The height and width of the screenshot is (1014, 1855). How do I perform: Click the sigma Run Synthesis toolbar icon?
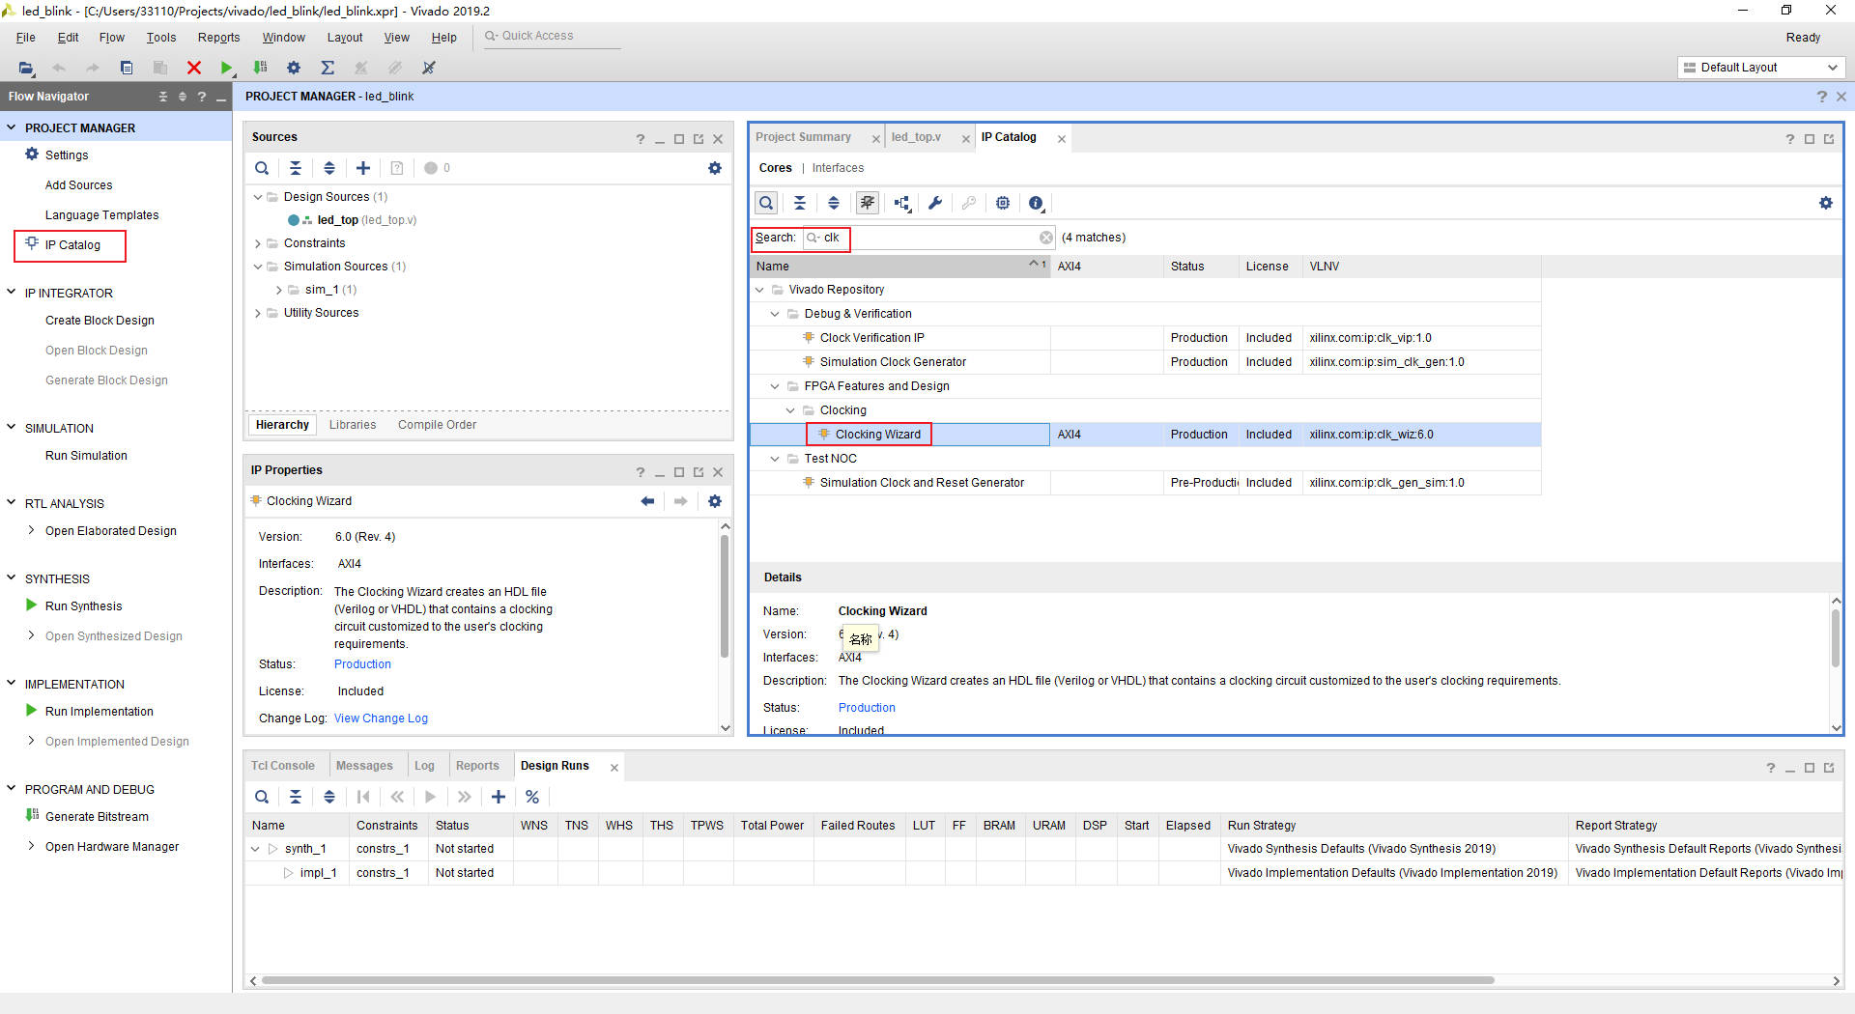(328, 68)
